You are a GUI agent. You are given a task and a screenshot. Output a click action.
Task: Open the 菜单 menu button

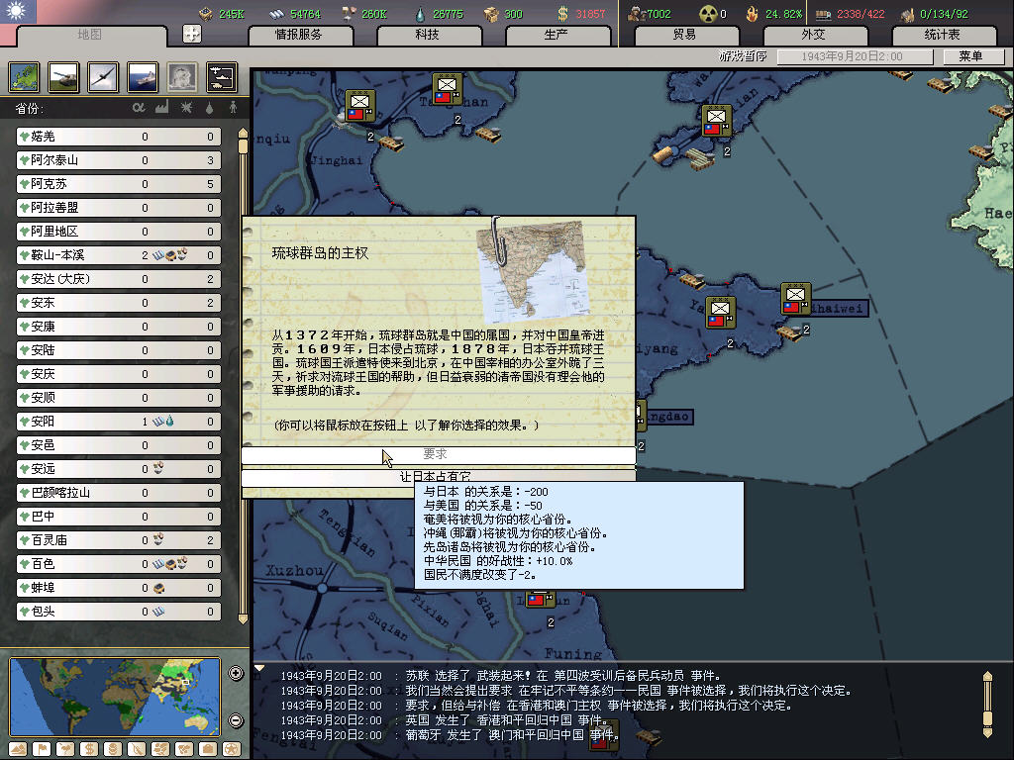pyautogui.click(x=972, y=56)
